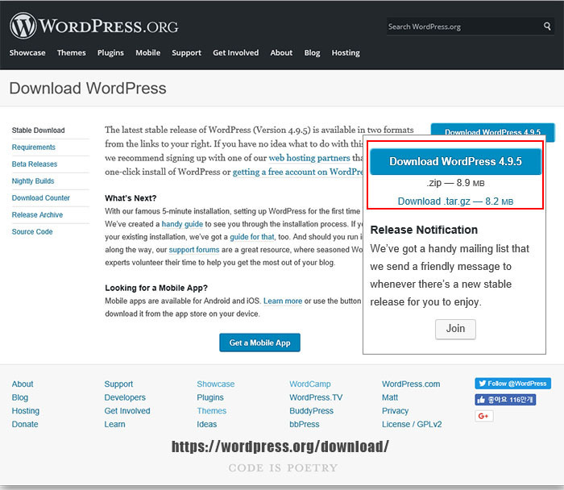Viewport: 564px width, 490px height.
Task: Open Blog in the top navigation
Action: 312,52
